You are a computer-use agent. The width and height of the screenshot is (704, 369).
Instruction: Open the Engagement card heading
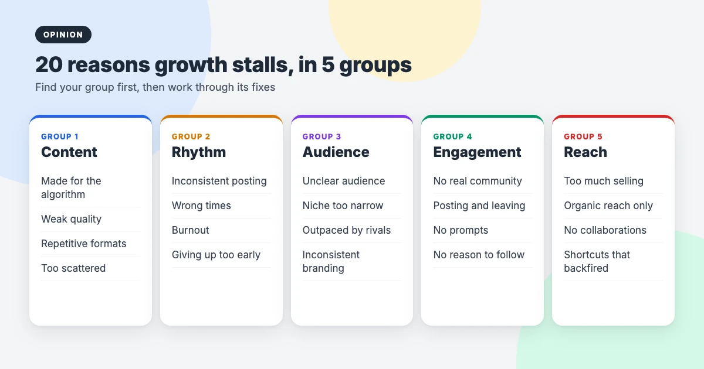coord(478,152)
